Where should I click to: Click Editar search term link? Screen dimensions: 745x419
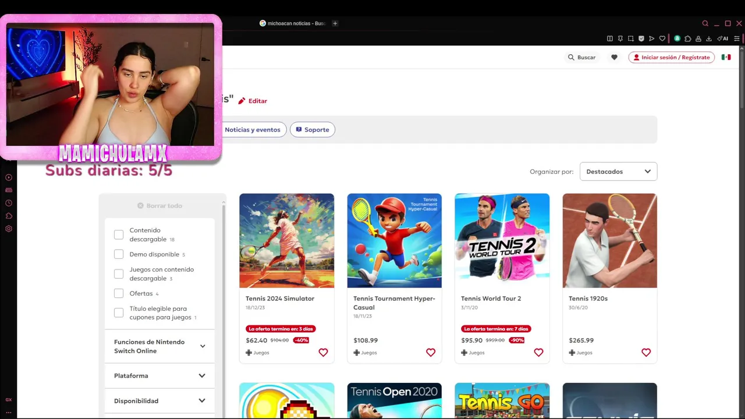[253, 101]
